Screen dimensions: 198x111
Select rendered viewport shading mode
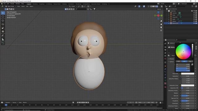click(x=157, y=6)
